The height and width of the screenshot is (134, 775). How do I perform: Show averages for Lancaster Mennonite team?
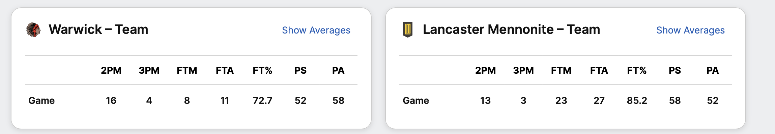(x=690, y=30)
